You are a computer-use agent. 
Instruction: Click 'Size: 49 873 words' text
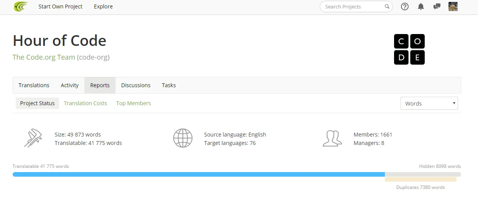pos(78,135)
